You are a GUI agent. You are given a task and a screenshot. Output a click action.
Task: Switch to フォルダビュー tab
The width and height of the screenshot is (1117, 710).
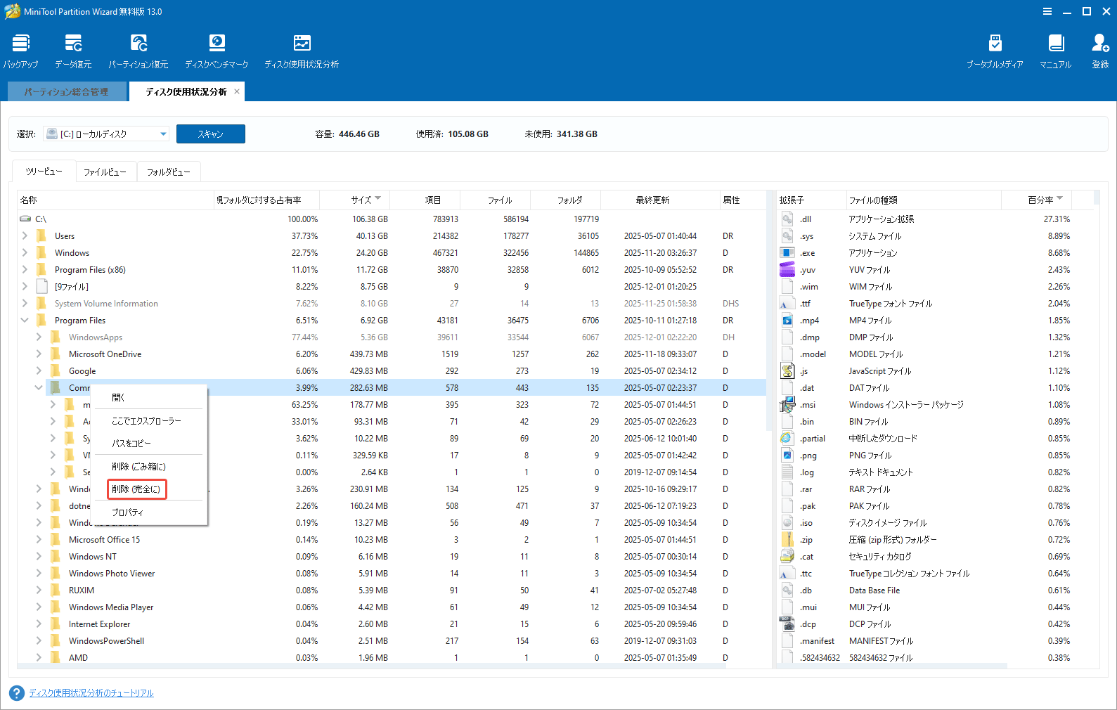pyautogui.click(x=169, y=172)
